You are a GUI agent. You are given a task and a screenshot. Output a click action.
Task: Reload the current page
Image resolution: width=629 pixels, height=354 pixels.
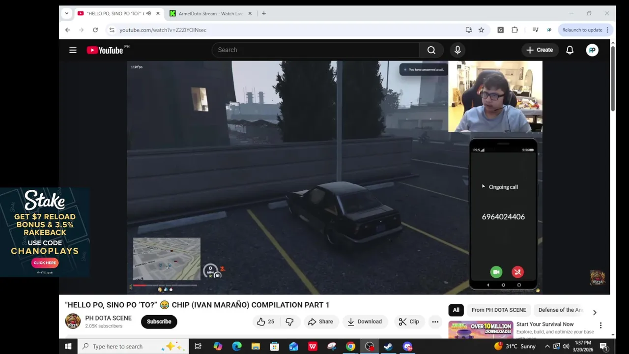pyautogui.click(x=95, y=30)
